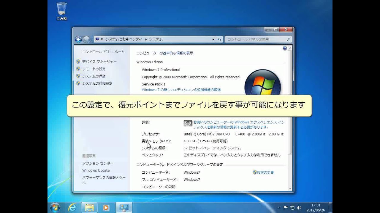The width and height of the screenshot is (380, 213).
Task: Click the computer name value next to コンピューター名
Action: tap(192, 172)
